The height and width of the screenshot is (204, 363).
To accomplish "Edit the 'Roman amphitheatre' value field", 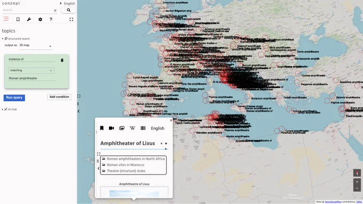I will [31, 78].
